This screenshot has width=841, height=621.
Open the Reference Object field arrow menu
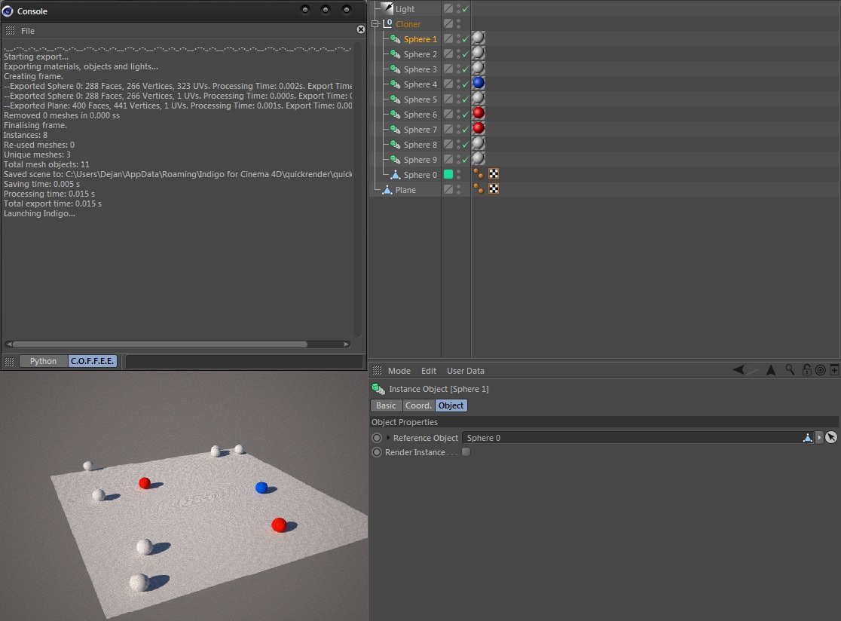(x=819, y=438)
